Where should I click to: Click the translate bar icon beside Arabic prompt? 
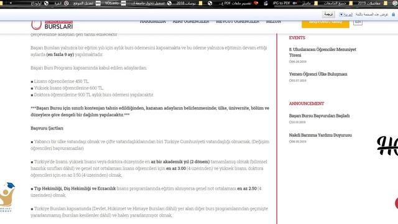394,14
